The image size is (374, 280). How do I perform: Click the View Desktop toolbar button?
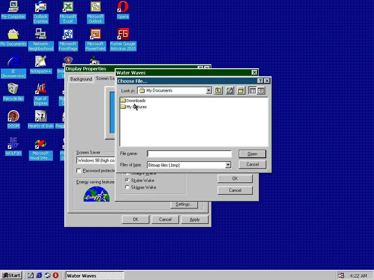tap(230, 90)
